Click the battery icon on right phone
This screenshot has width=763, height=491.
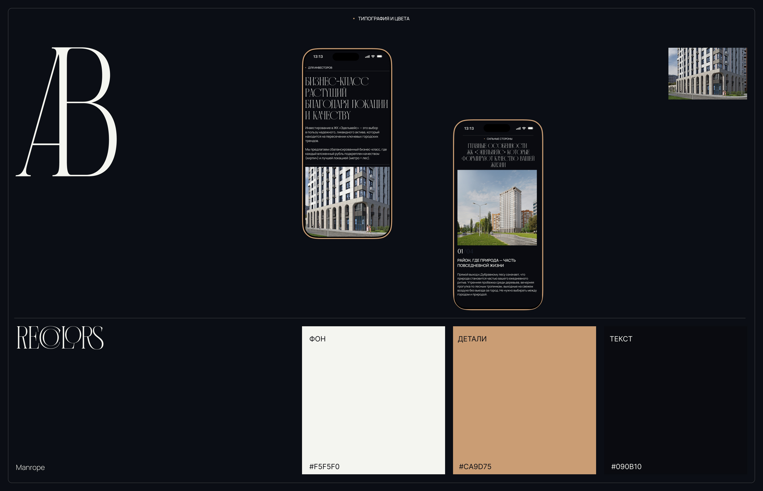pos(530,128)
